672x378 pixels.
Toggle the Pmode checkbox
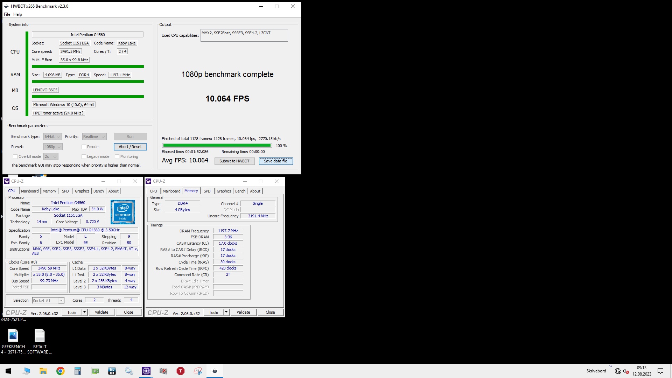tap(84, 147)
